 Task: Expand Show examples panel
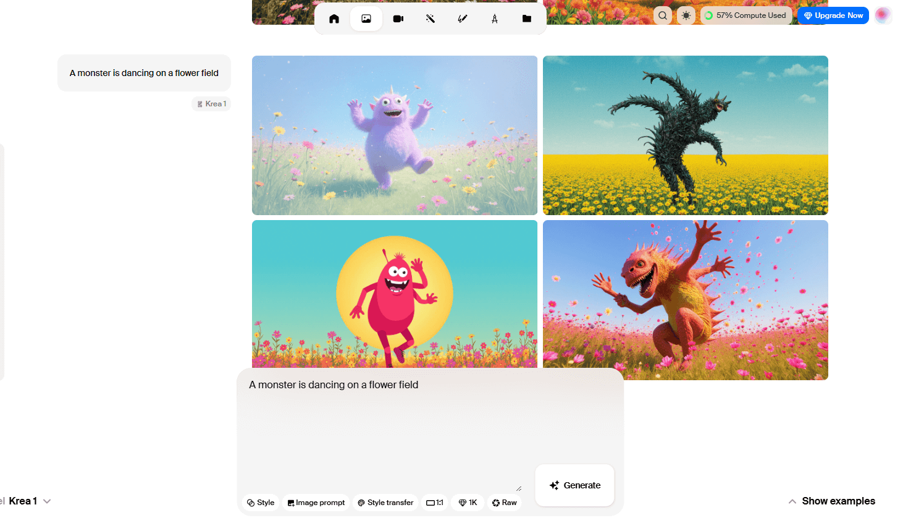[x=831, y=501]
